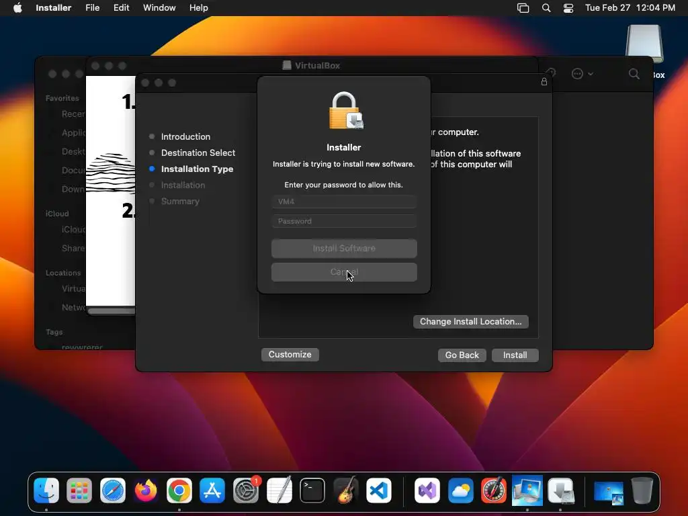Viewport: 688px width, 516px height.
Task: Select the Introduction step
Action: 185,136
